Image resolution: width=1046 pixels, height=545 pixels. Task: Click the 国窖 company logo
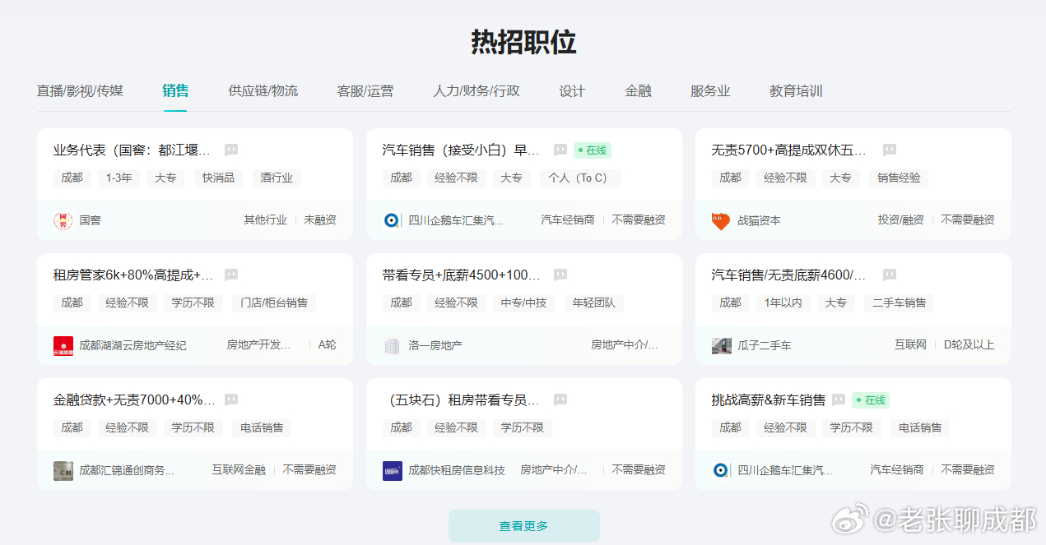click(x=63, y=220)
